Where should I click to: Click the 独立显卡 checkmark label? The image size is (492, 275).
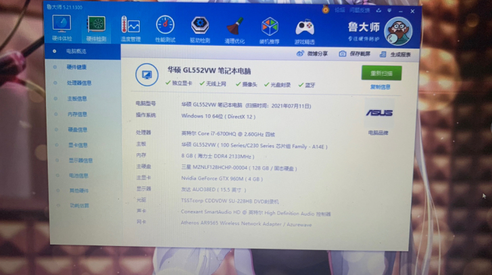coord(179,83)
